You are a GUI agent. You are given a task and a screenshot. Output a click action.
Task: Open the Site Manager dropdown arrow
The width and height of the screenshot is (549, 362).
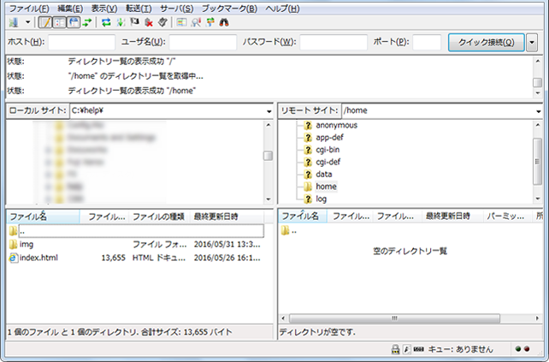[27, 23]
